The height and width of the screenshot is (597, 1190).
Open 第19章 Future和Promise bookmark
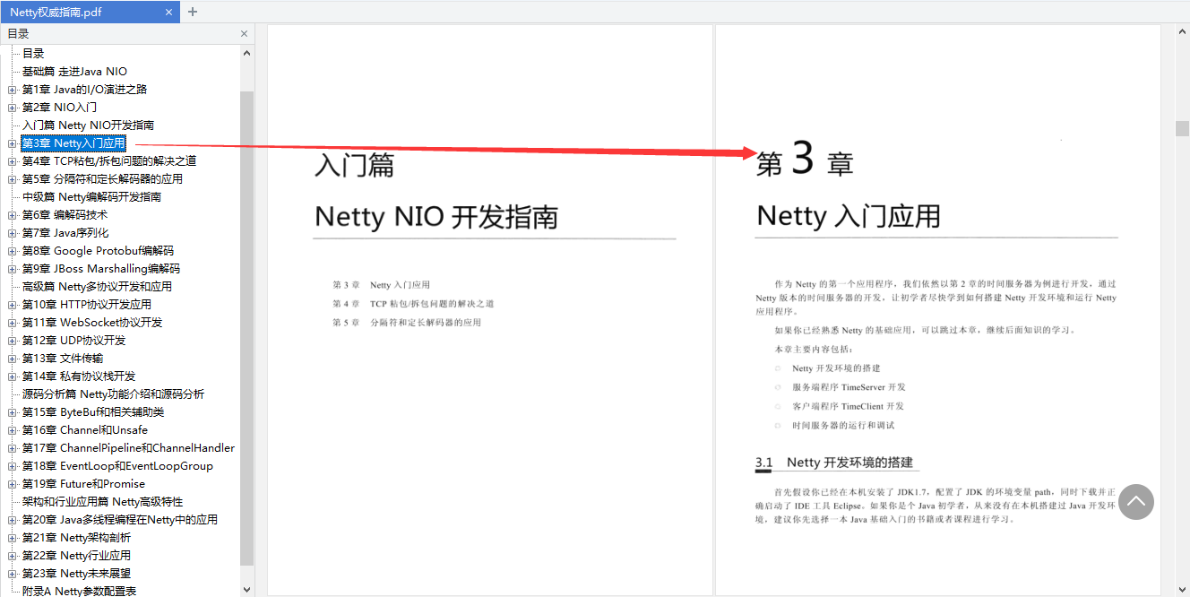point(83,484)
